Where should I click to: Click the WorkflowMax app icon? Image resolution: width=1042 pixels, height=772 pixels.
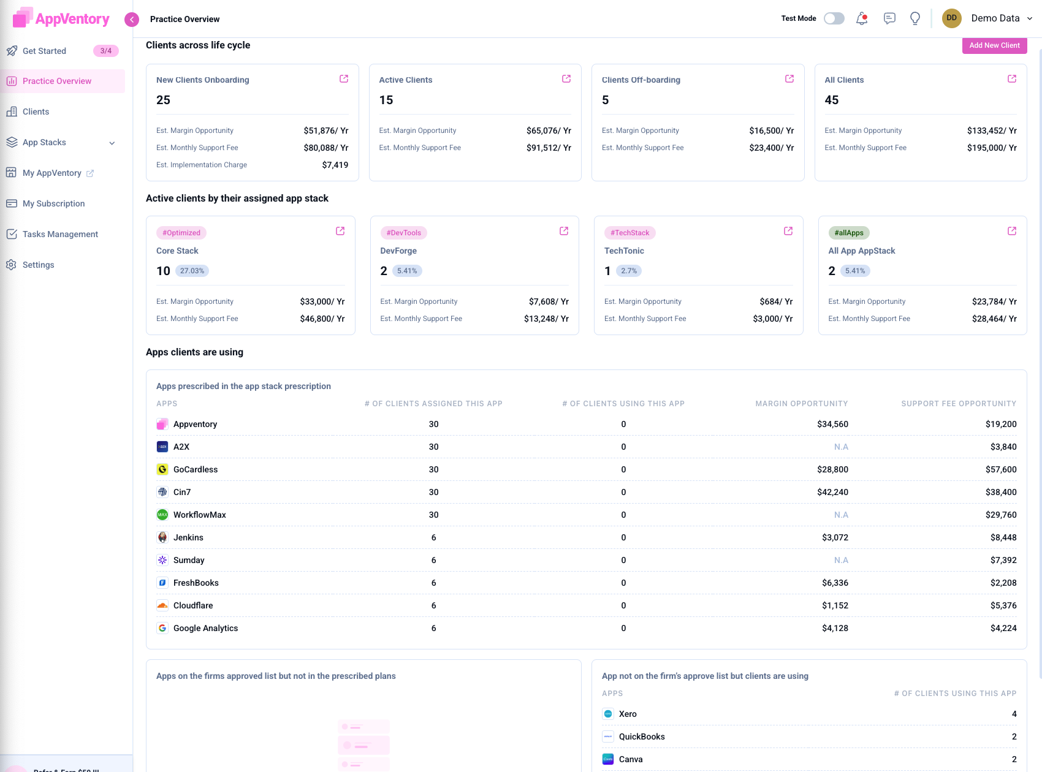162,515
